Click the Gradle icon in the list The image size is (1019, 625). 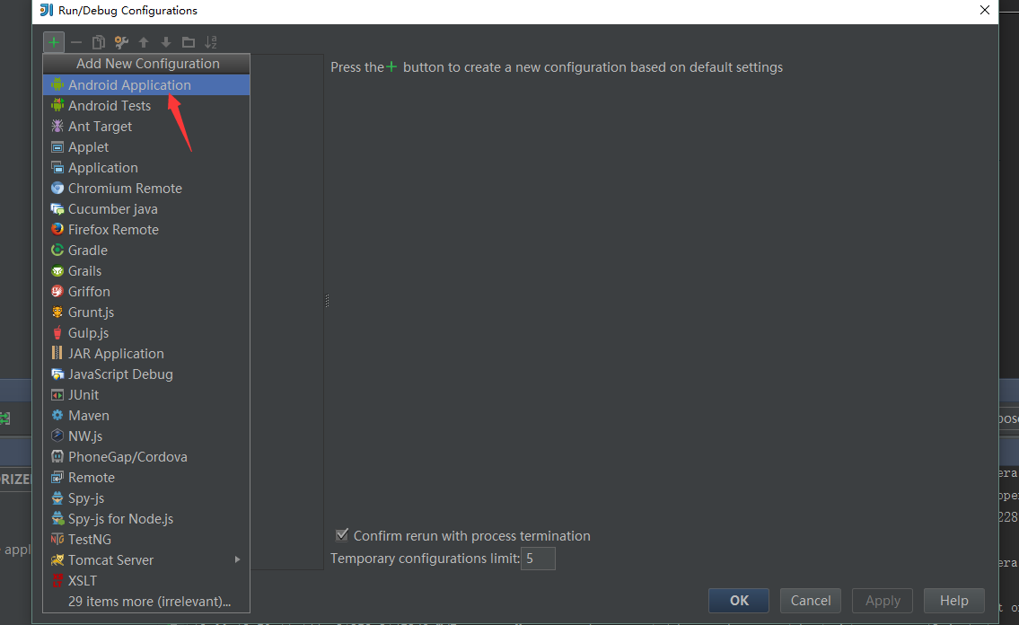pyautogui.click(x=57, y=251)
